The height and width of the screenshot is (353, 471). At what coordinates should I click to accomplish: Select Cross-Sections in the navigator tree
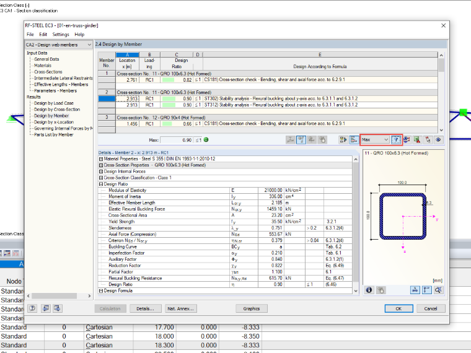[48, 72]
